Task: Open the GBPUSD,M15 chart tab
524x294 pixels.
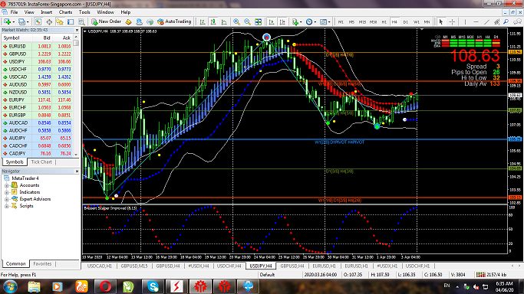Action: (134, 266)
